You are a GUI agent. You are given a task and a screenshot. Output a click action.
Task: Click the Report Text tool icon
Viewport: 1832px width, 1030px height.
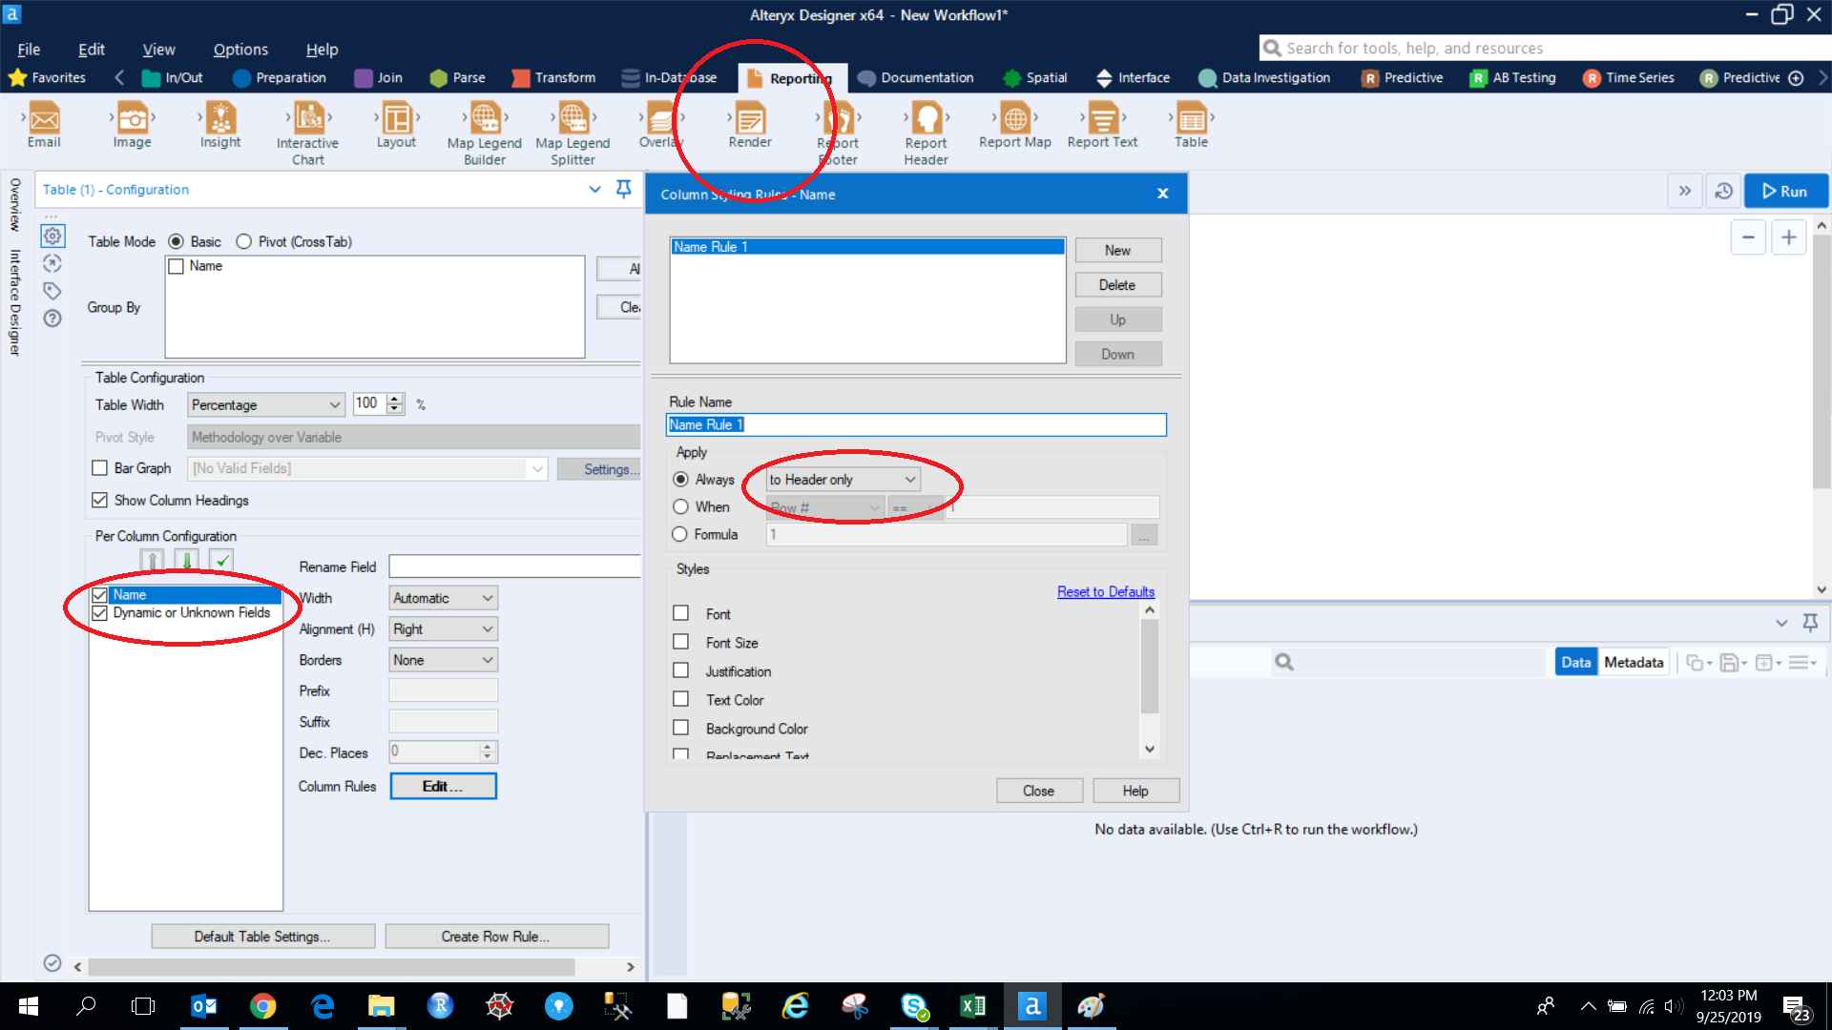pos(1102,119)
